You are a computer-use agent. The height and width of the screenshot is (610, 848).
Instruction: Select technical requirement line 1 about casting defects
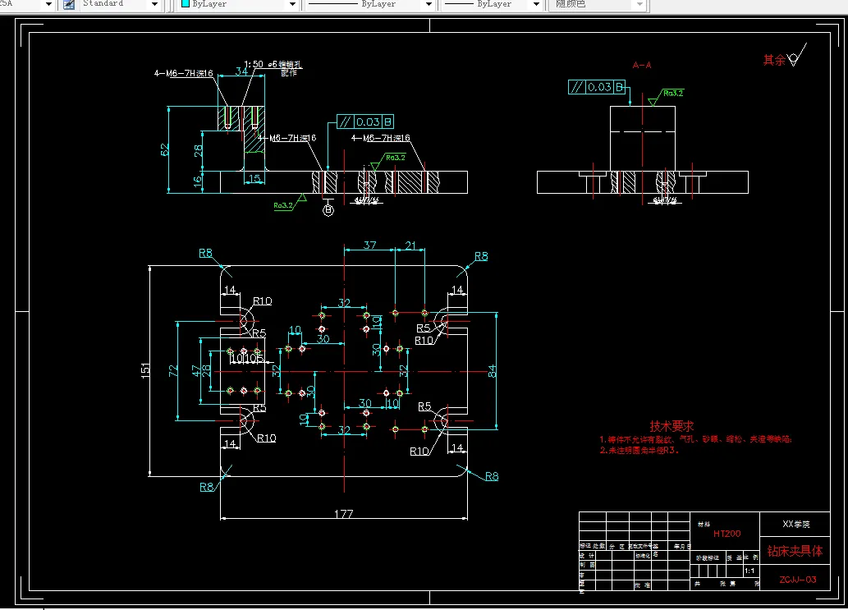pos(695,440)
